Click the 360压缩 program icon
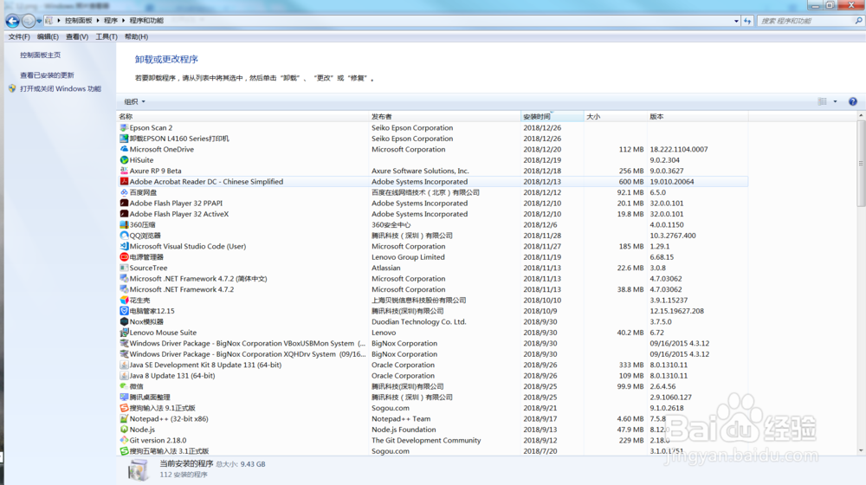866x485 pixels. point(124,225)
